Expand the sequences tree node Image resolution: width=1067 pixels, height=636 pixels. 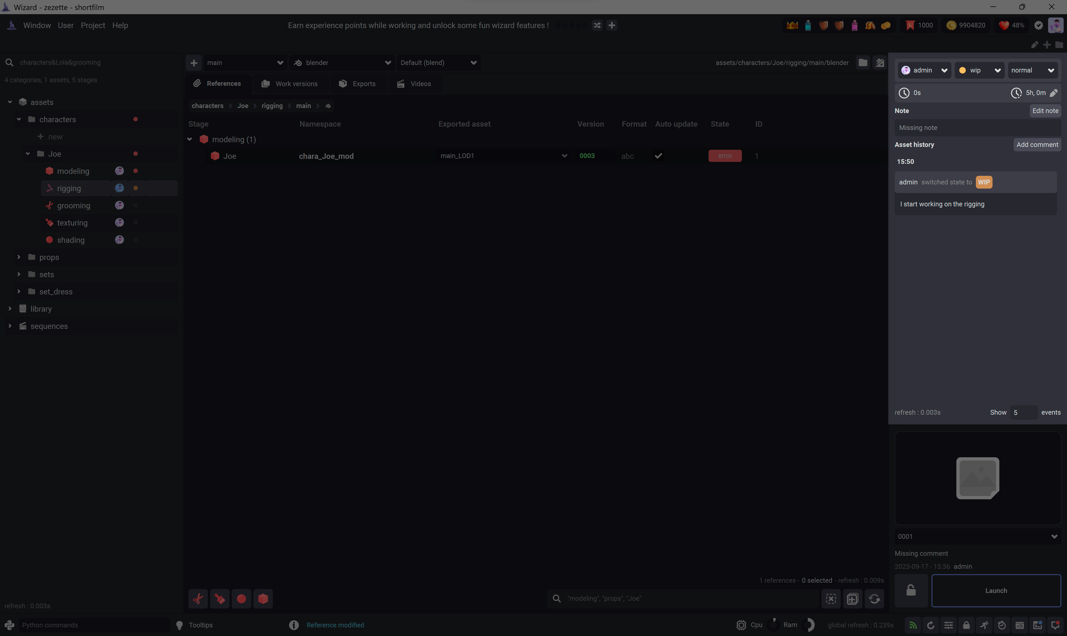(10, 326)
